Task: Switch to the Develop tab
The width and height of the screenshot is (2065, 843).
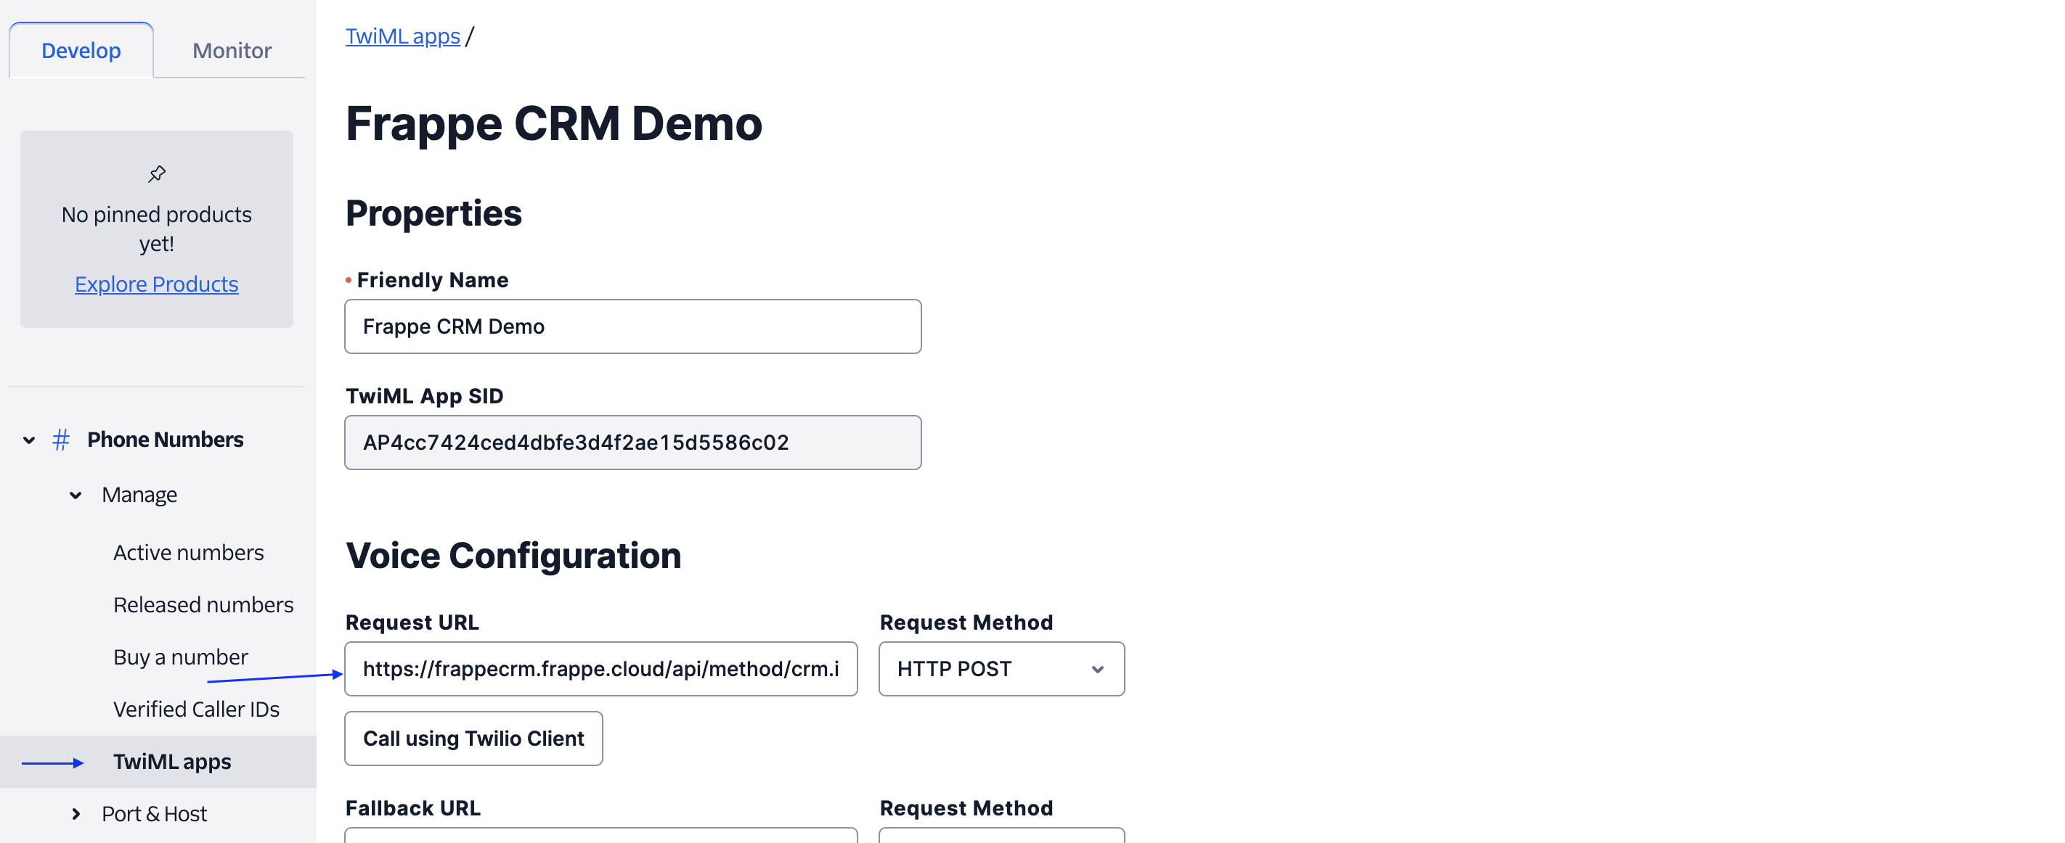Action: tap(81, 51)
